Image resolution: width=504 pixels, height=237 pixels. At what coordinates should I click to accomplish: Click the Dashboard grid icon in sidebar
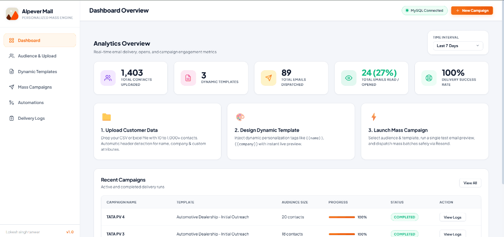pos(12,40)
